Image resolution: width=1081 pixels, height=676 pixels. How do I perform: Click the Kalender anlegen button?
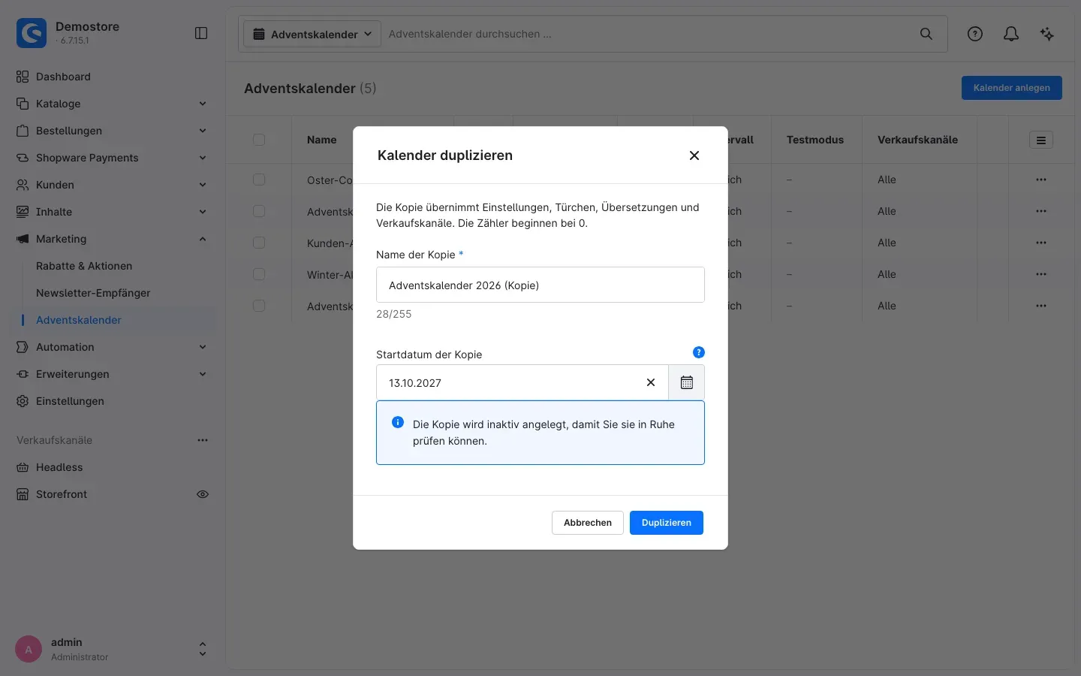[1012, 88]
